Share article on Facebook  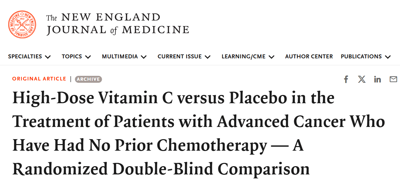click(346, 79)
